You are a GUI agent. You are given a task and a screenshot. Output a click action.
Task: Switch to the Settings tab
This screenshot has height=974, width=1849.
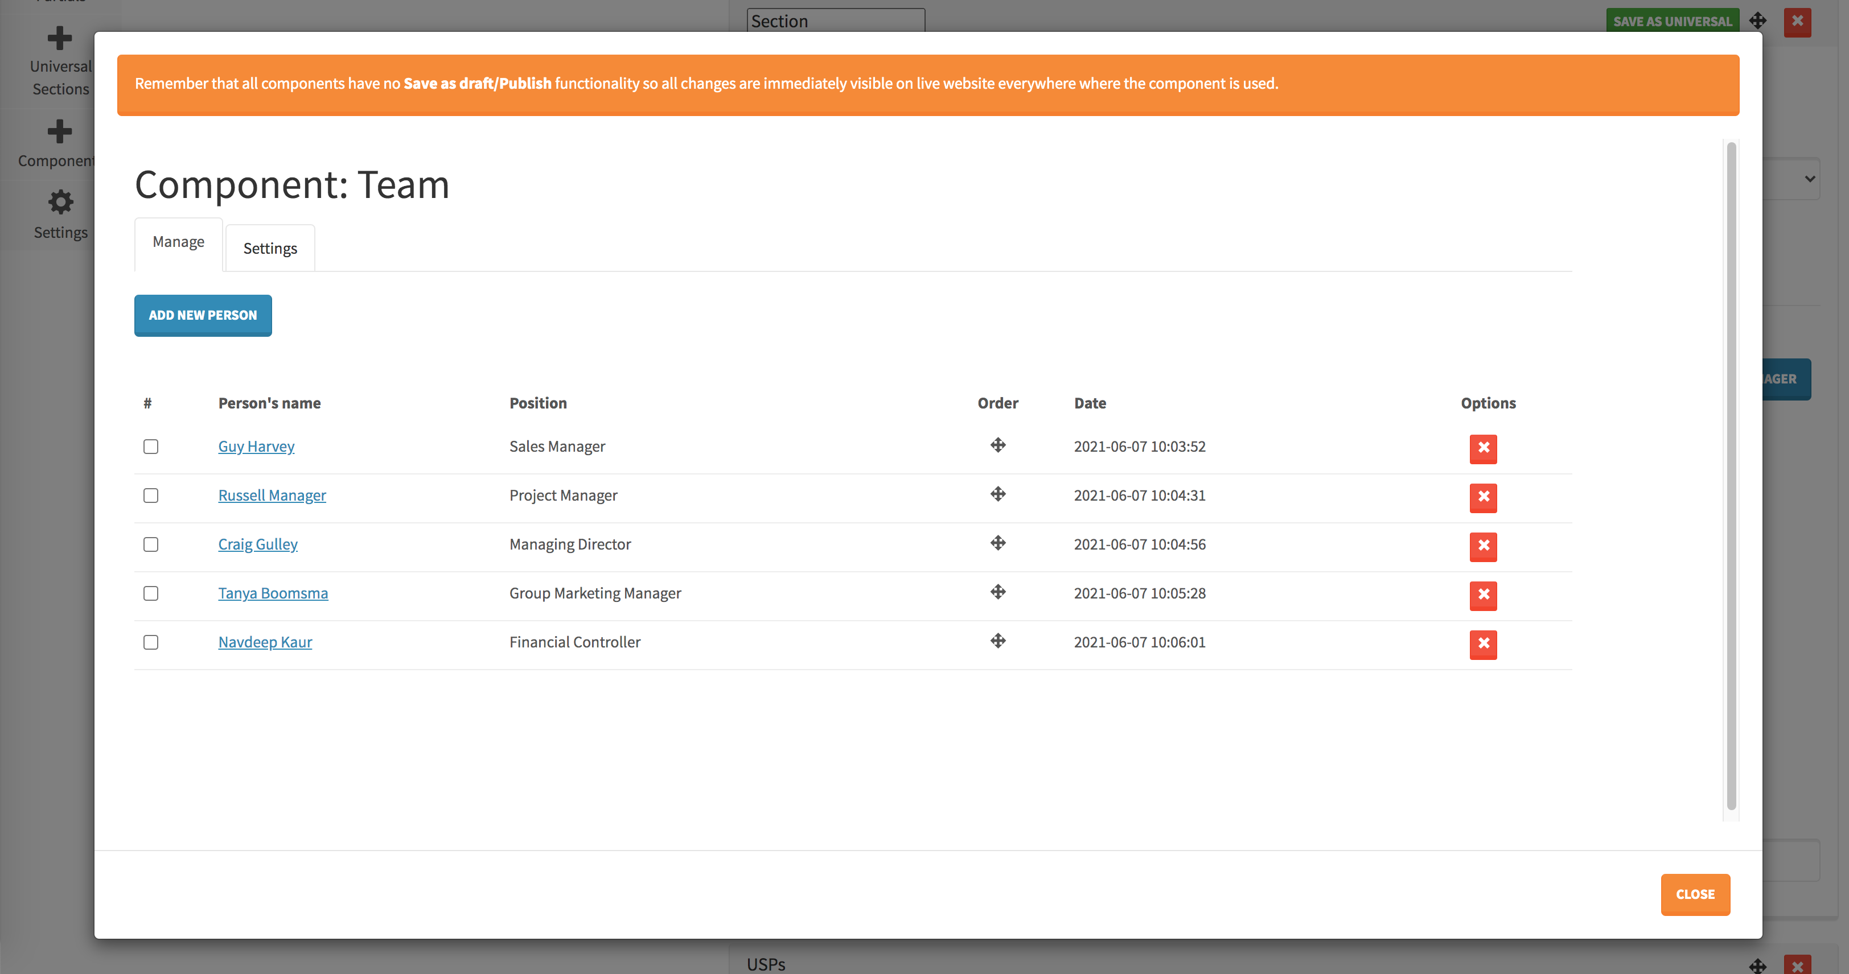270,247
